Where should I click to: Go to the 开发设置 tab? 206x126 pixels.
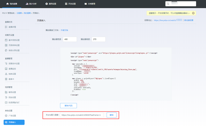(70, 4)
